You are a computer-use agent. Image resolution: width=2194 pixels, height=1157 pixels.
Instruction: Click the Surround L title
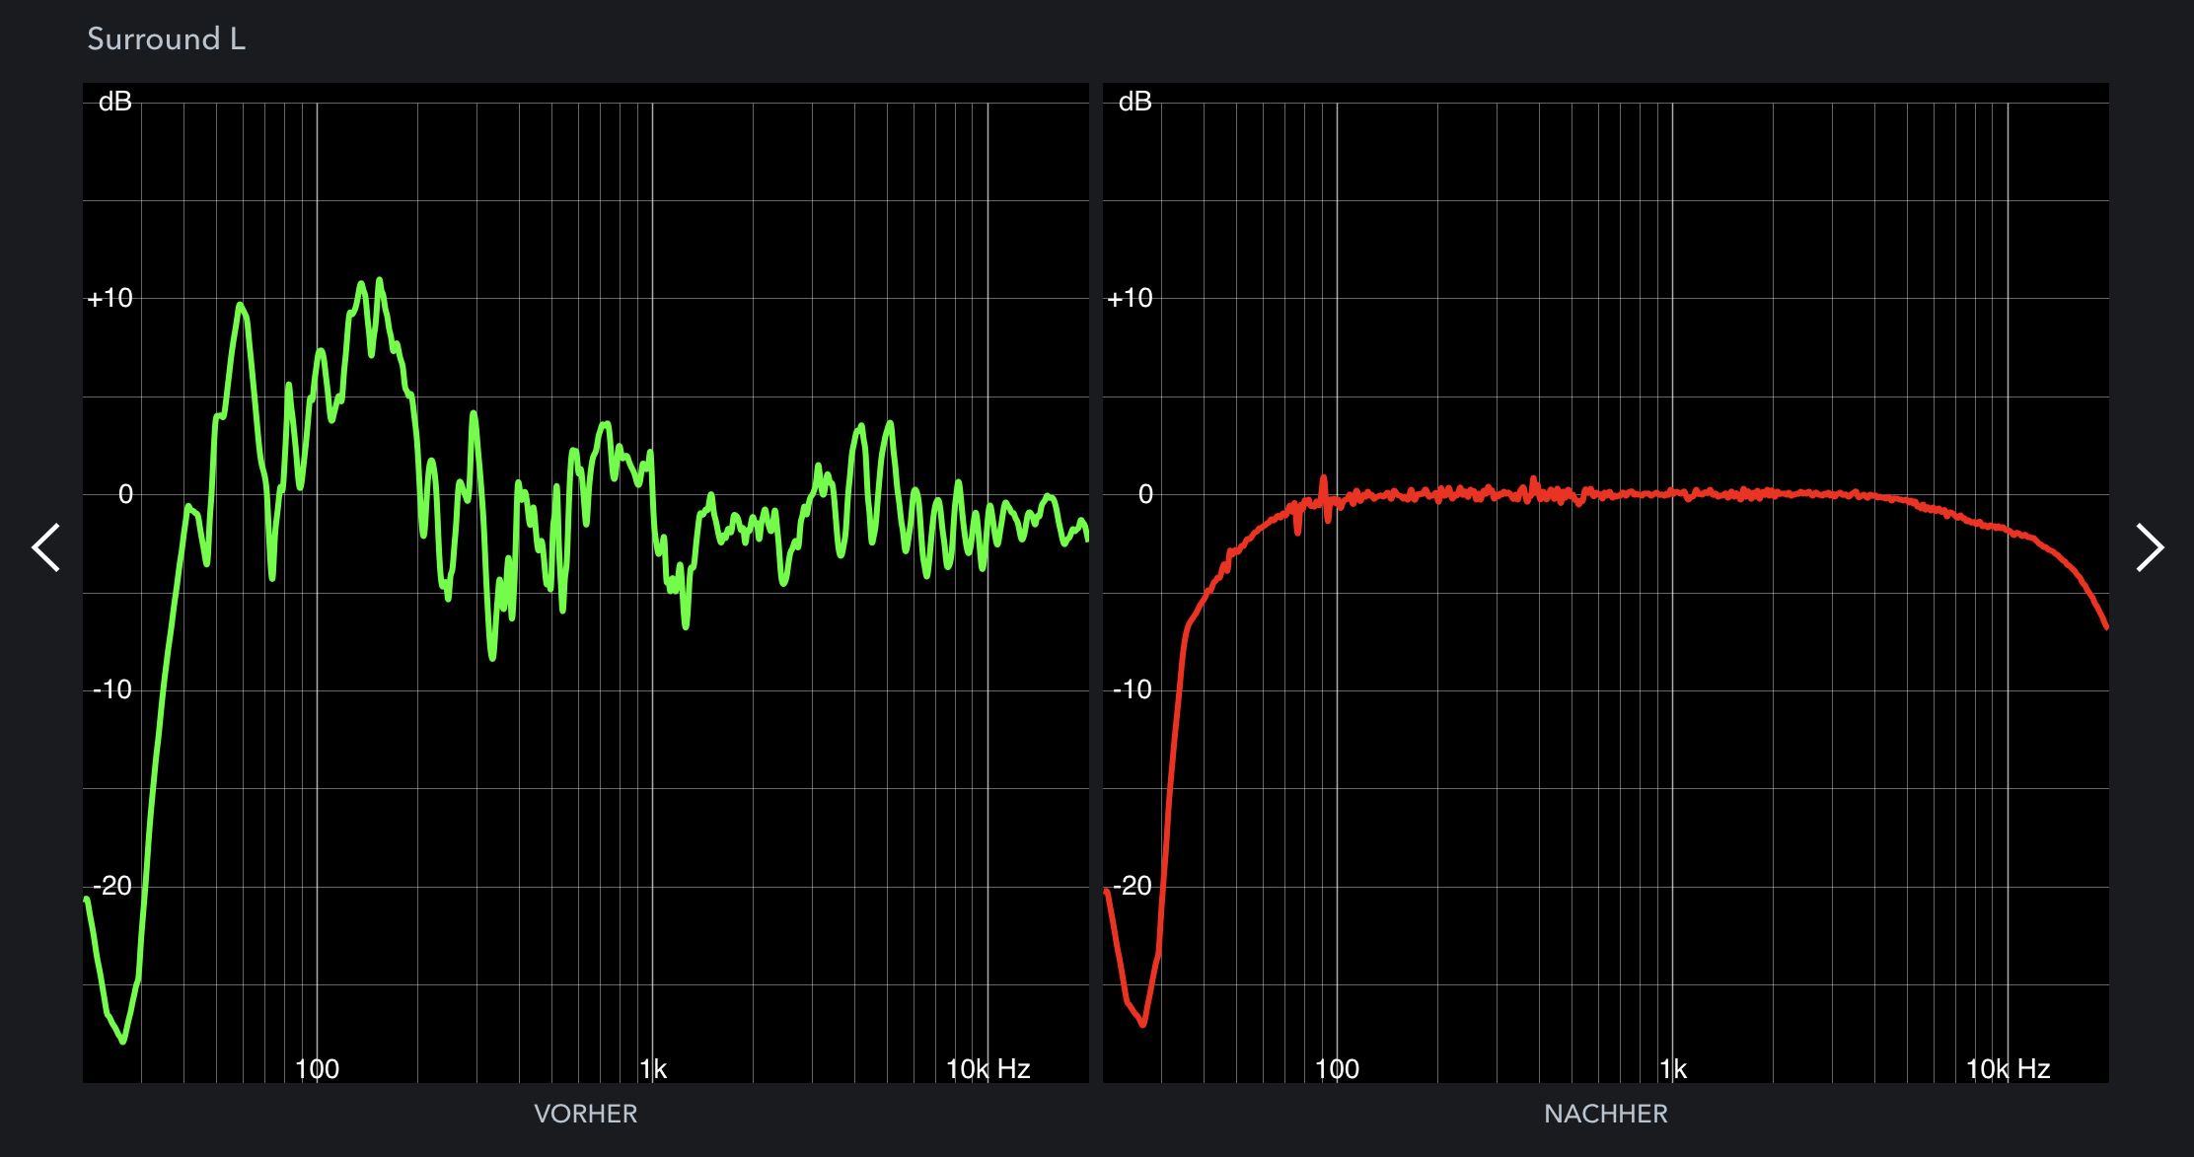tap(166, 39)
